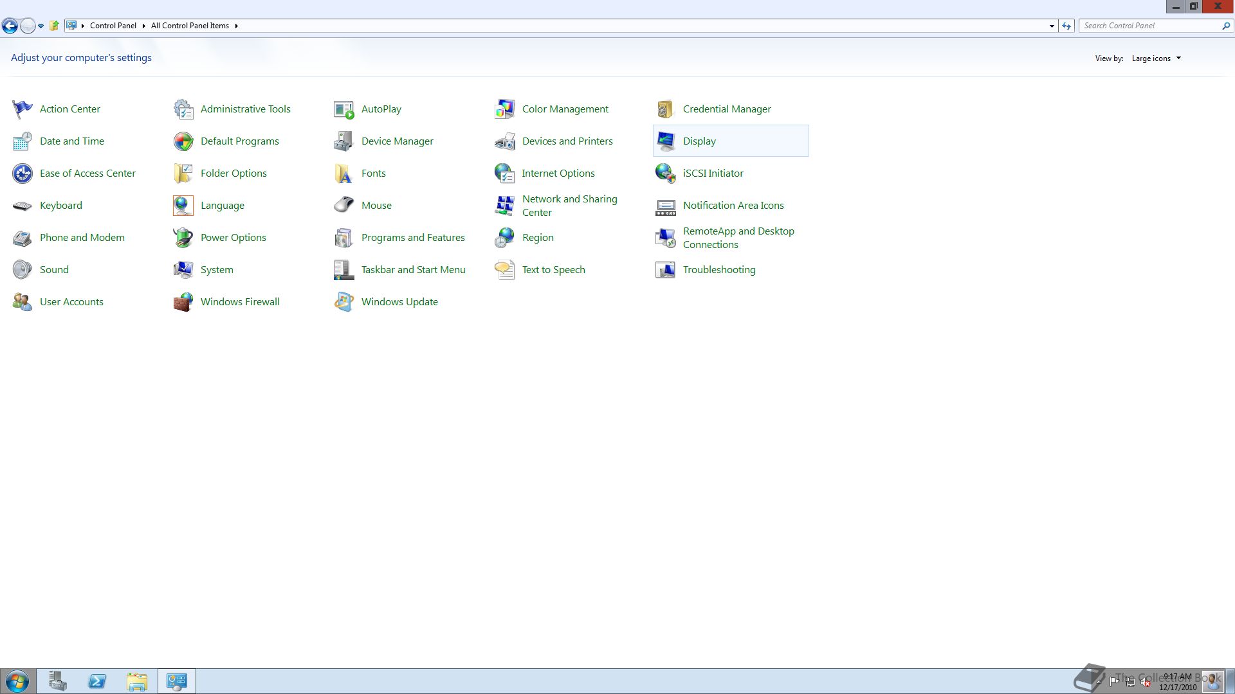Viewport: 1235px width, 694px height.
Task: Click the taskbar clock showing 9:17 AM
Action: click(1178, 682)
